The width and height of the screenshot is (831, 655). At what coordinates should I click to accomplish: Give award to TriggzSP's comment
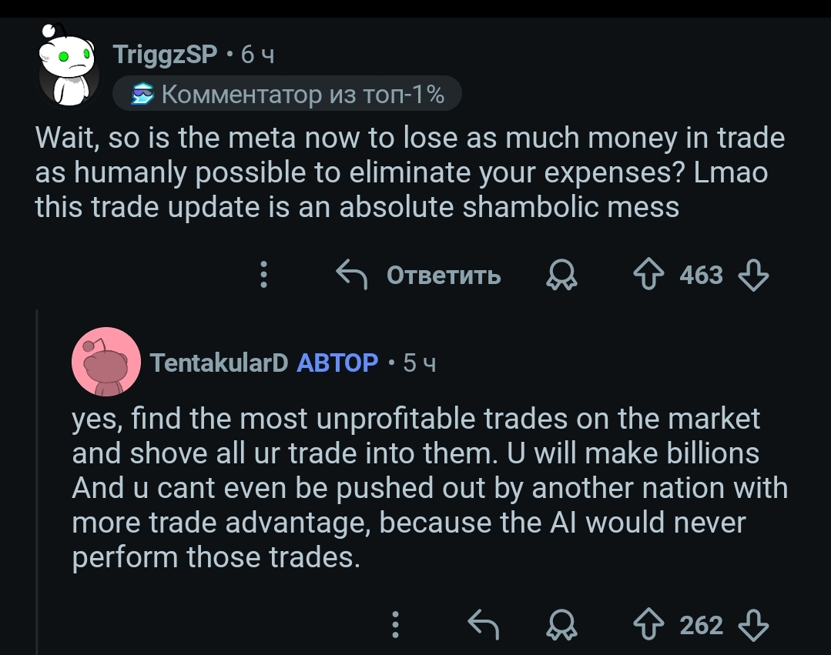tap(562, 276)
